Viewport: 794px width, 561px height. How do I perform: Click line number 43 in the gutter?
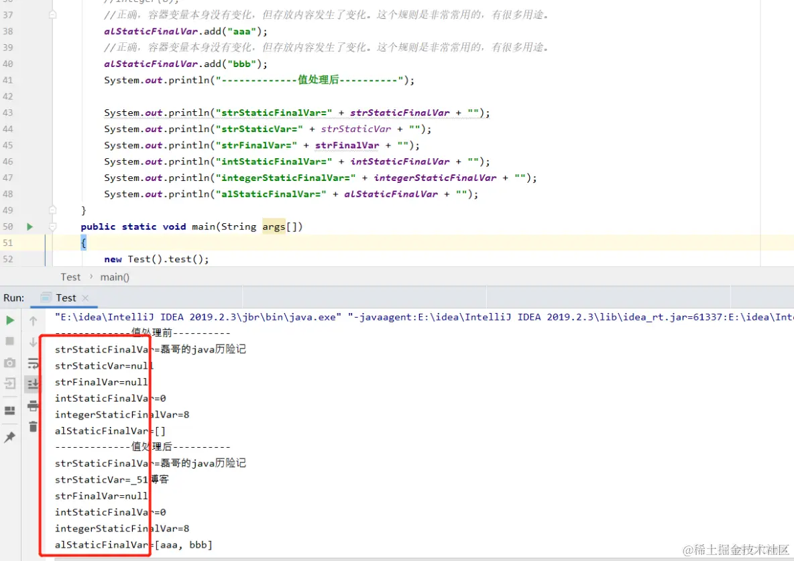point(8,112)
